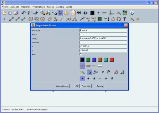The width and height of the screenshot is (159, 113).
Task: Click the multicolor squares palette icon
Action: [125, 13]
